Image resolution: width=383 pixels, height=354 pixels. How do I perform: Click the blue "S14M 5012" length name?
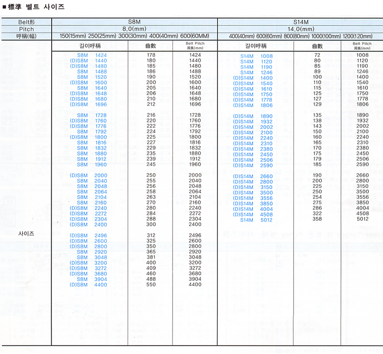257,220
